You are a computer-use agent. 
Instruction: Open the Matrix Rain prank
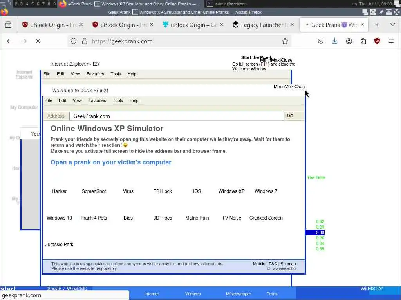point(197,218)
